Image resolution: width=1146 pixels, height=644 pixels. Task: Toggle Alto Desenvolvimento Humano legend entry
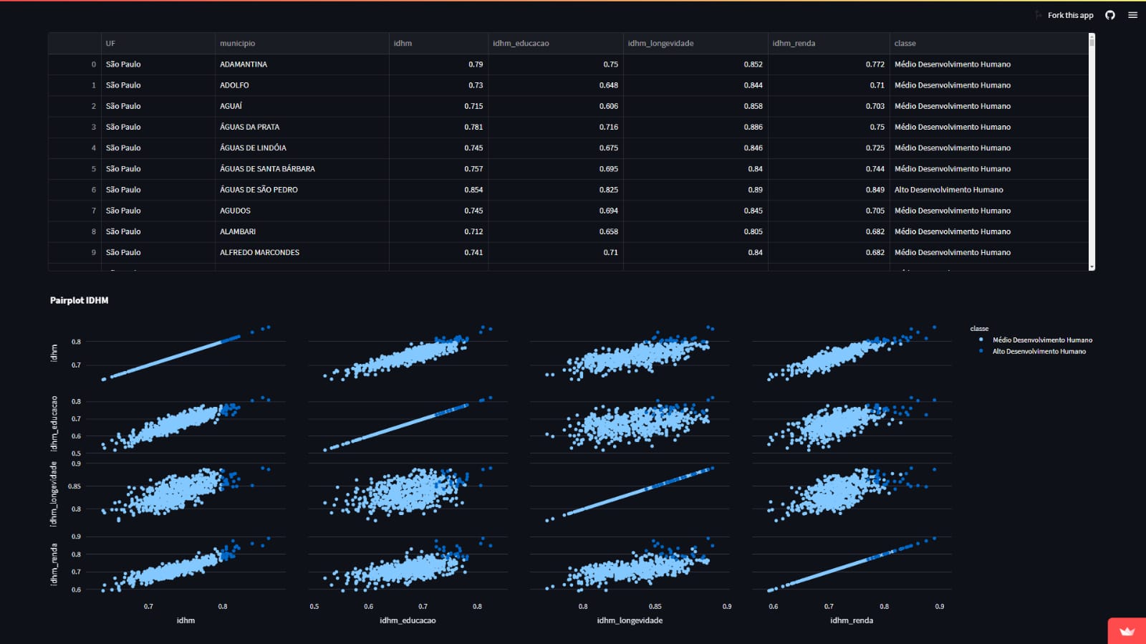1033,351
